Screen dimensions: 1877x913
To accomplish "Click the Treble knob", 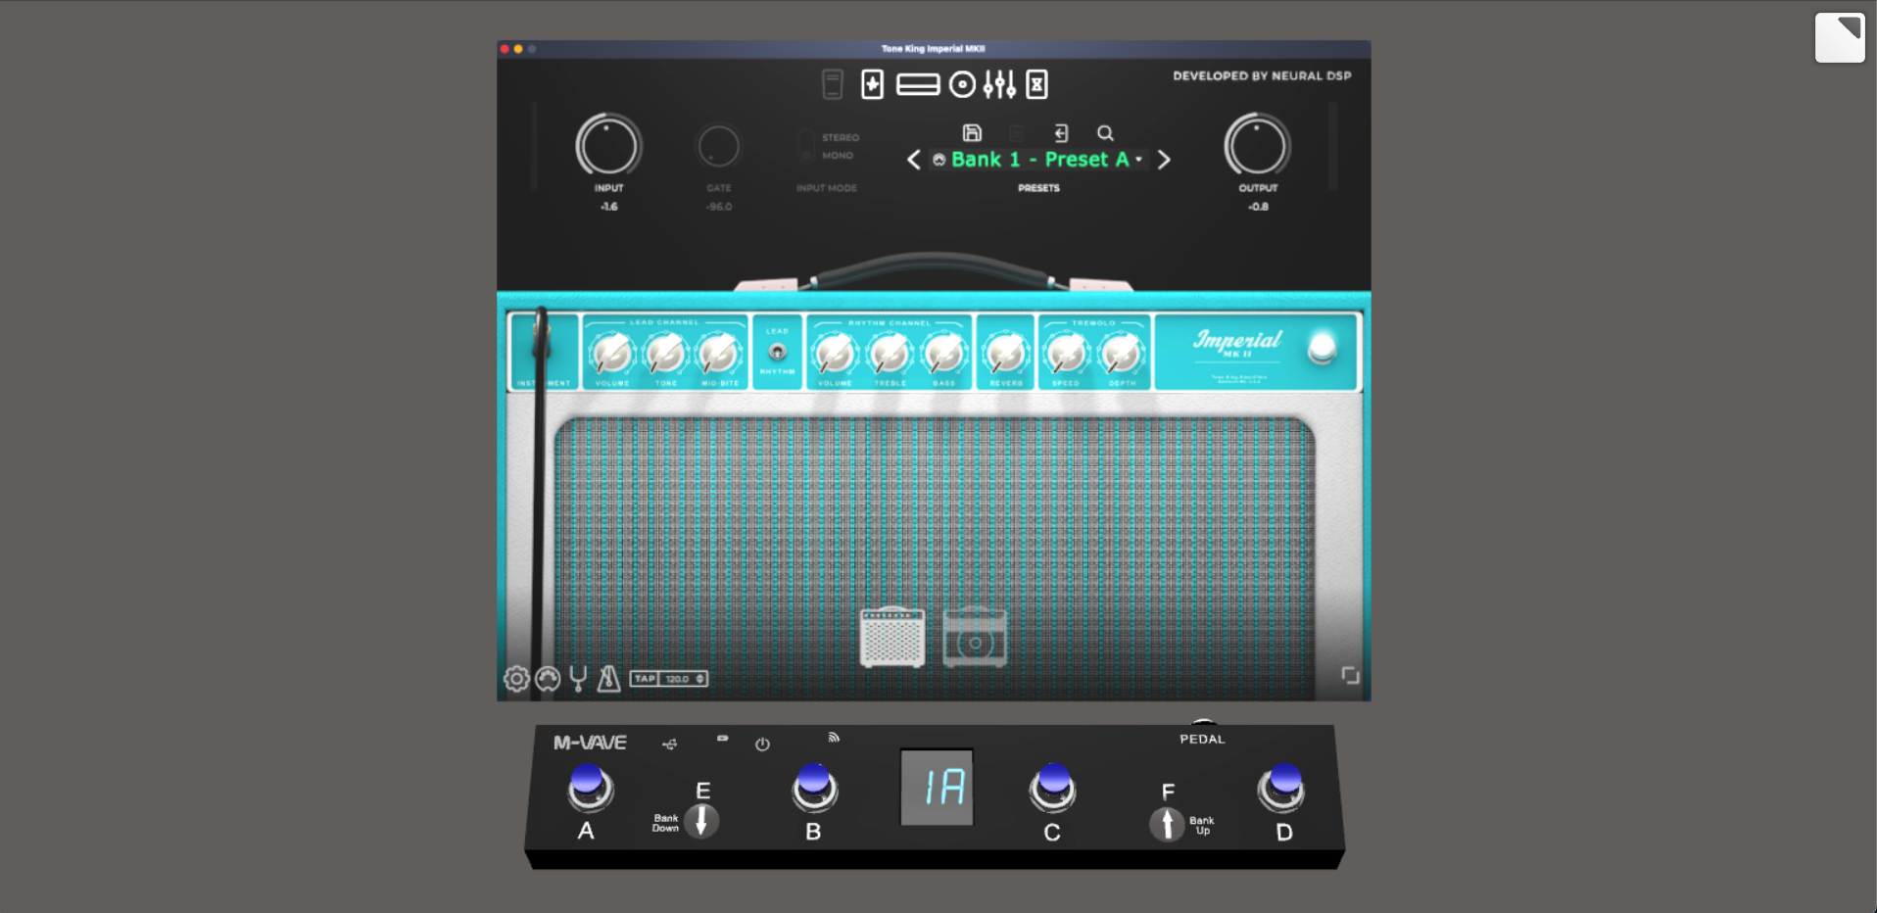I will pos(890,353).
